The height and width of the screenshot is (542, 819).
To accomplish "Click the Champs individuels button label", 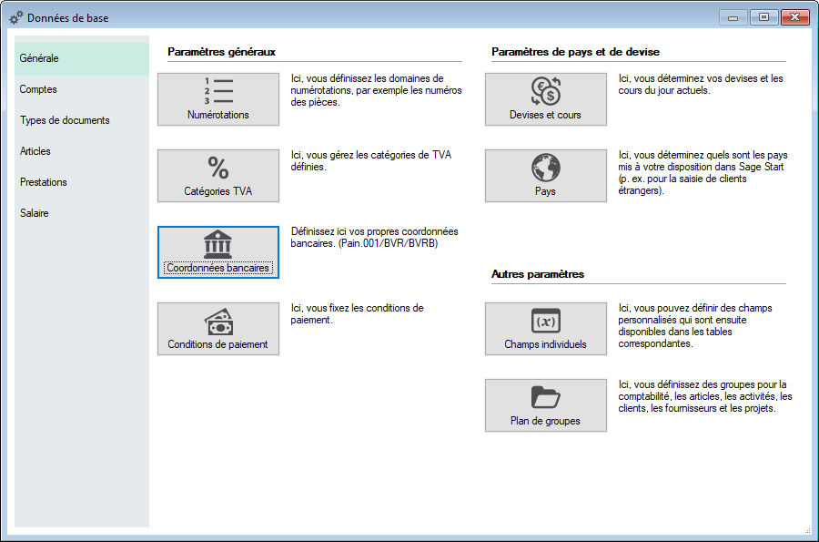I will [545, 344].
